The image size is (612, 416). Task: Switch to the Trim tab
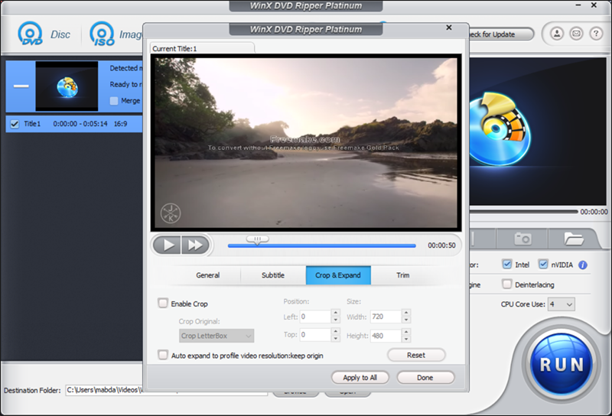[x=403, y=275]
